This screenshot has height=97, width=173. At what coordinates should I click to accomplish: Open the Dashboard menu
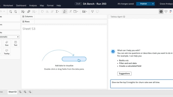click(21, 5)
